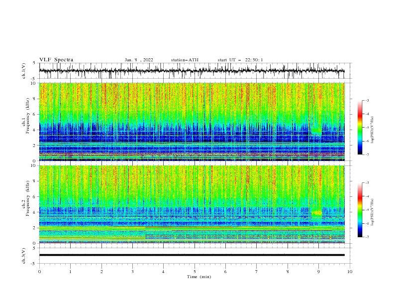Click the 'station=ATH' label
Screen dimensions: 394x305
[x=185, y=60]
